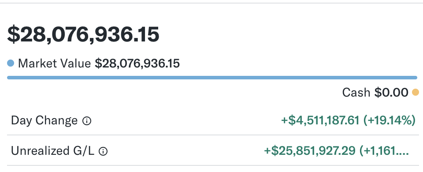Click the unrealized gain amount +$25,851,927.29
The width and height of the screenshot is (423, 172).
310,151
